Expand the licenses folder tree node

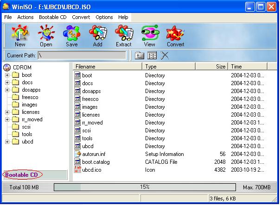[x=7, y=112]
